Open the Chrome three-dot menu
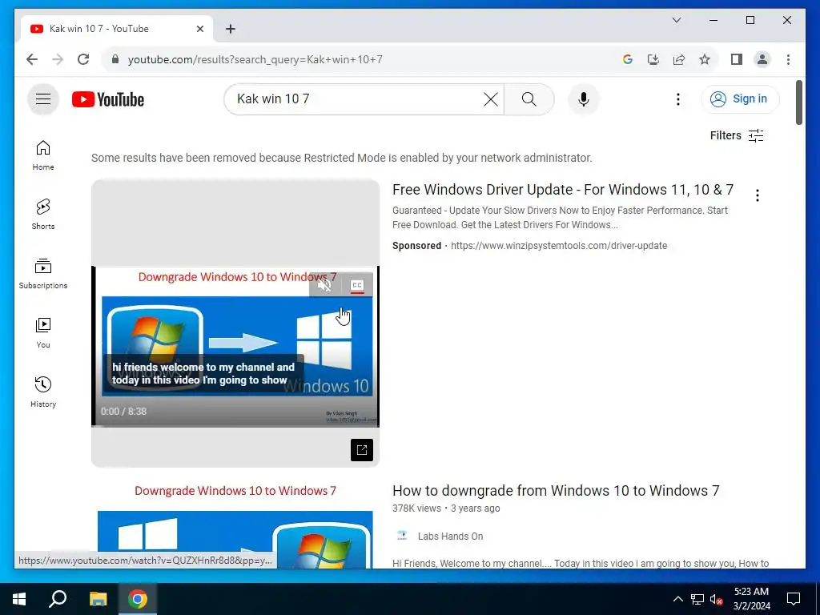This screenshot has width=820, height=615. coord(788,59)
